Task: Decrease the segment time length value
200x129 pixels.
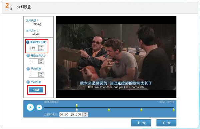Action: pyautogui.click(x=41, y=49)
